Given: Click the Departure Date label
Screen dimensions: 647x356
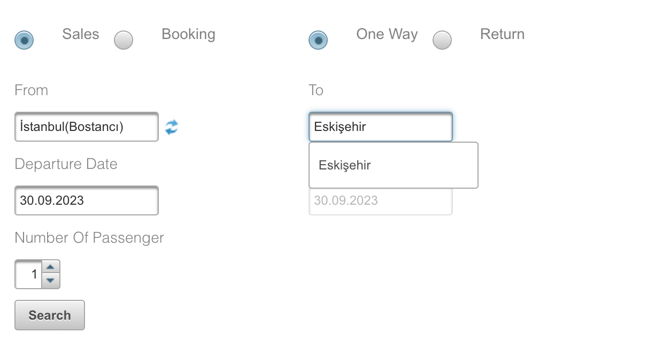Looking at the screenshot, I should point(66,164).
